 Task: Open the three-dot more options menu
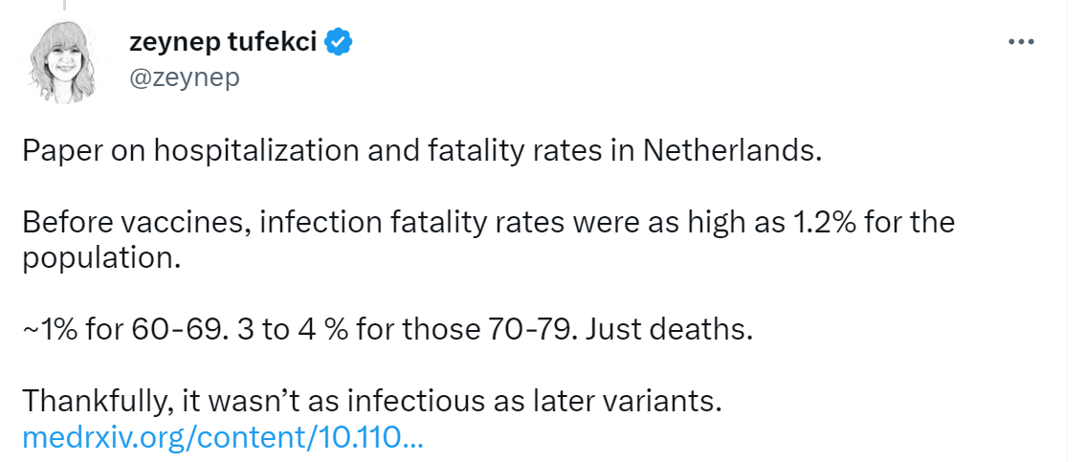pyautogui.click(x=1020, y=42)
